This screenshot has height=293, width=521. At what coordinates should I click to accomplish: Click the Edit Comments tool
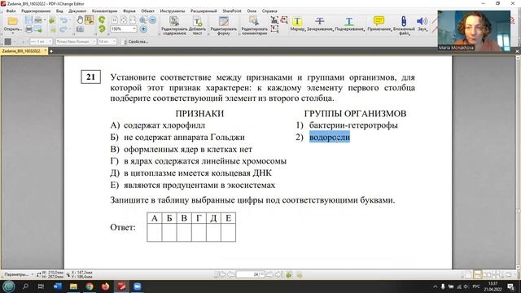tap(255, 25)
